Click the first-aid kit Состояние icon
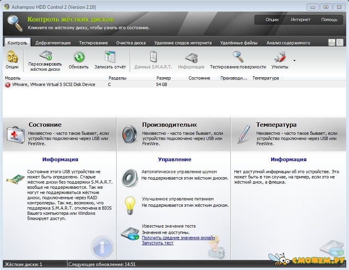This screenshot has width=349, height=270. pyautogui.click(x=16, y=135)
